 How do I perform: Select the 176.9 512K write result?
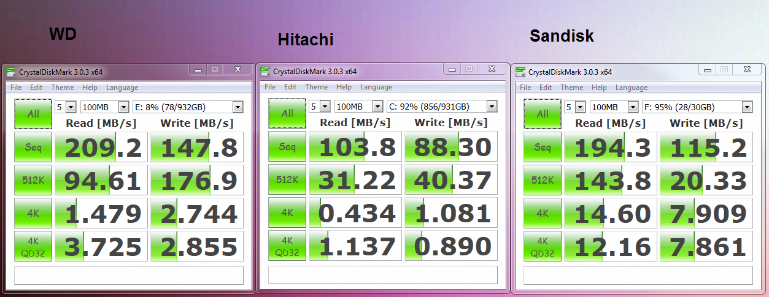point(197,180)
